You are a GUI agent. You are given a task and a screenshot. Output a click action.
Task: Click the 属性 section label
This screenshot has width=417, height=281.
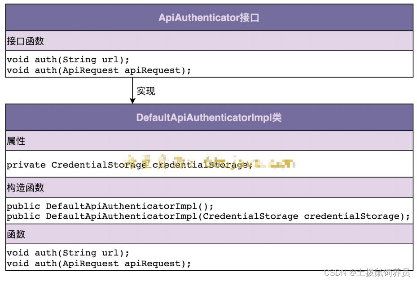point(16,141)
